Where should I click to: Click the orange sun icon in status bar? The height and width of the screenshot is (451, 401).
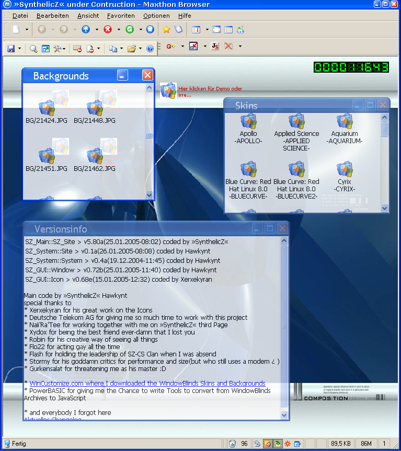point(288,444)
